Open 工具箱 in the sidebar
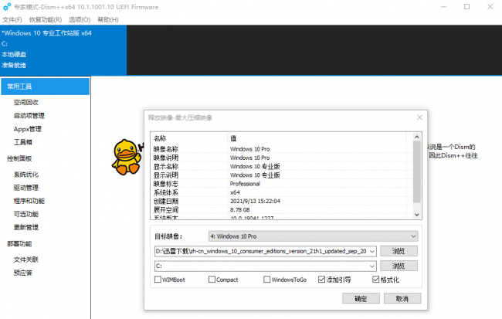502x319 pixels. coord(22,142)
